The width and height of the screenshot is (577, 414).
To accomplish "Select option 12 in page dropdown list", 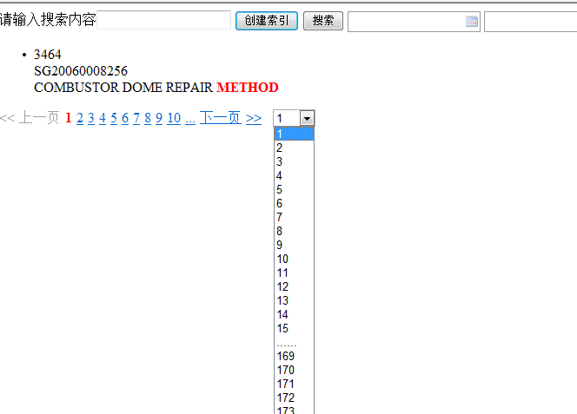I will (294, 286).
